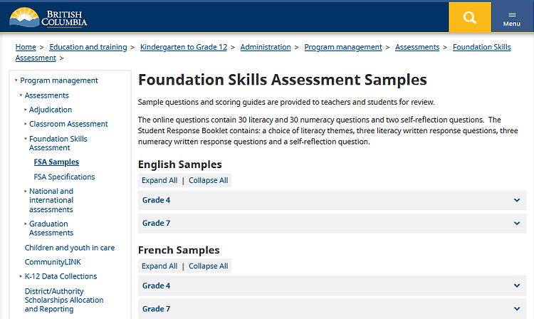The height and width of the screenshot is (319, 534).
Task: Expand the English Grade 7 chevron
Action: 517,224
